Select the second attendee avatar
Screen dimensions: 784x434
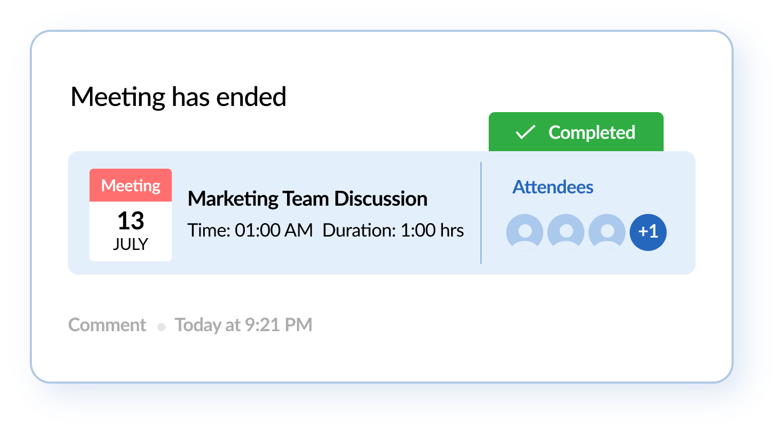[566, 232]
